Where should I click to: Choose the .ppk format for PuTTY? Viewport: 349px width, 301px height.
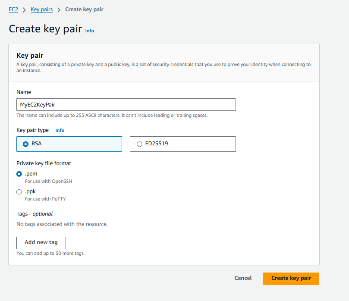19,191
